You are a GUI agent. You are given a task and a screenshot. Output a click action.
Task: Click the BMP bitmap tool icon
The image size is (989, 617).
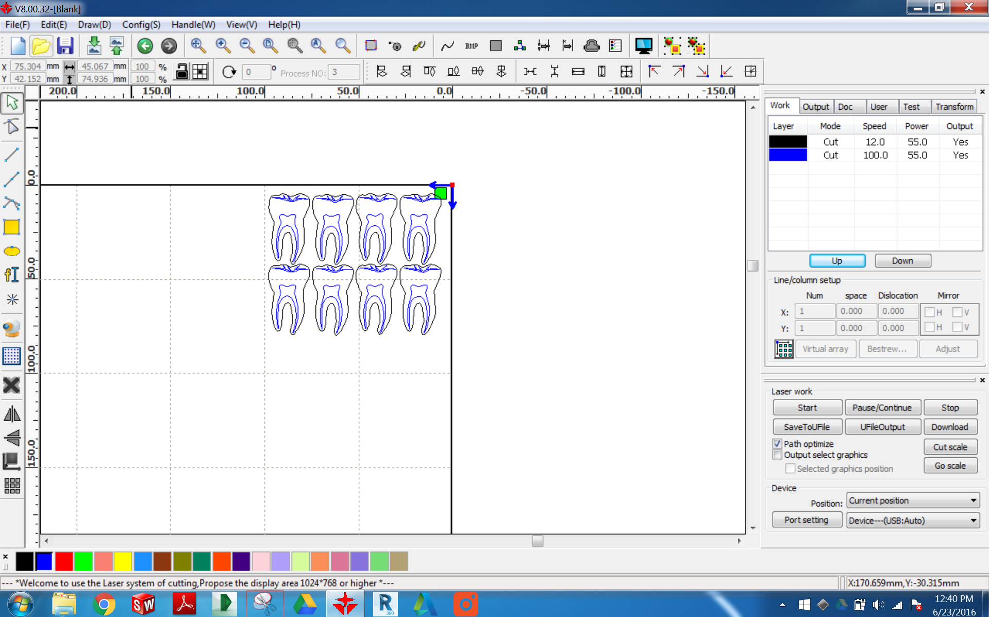[x=471, y=46]
